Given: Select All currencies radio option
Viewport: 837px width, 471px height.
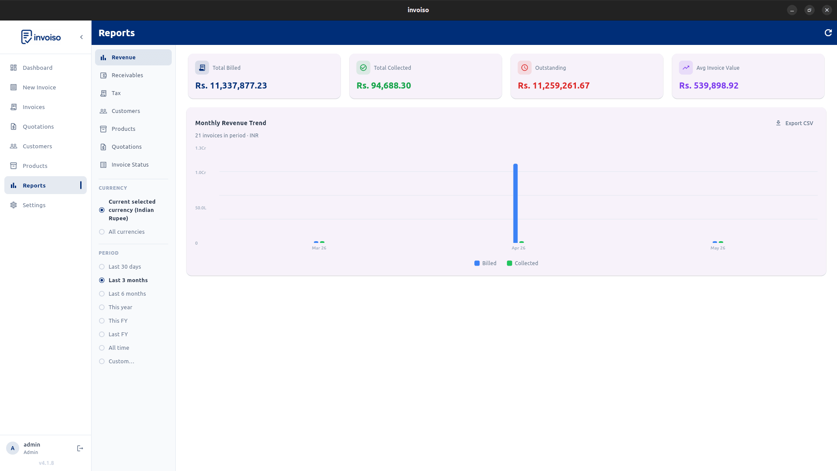Looking at the screenshot, I should click(x=102, y=232).
